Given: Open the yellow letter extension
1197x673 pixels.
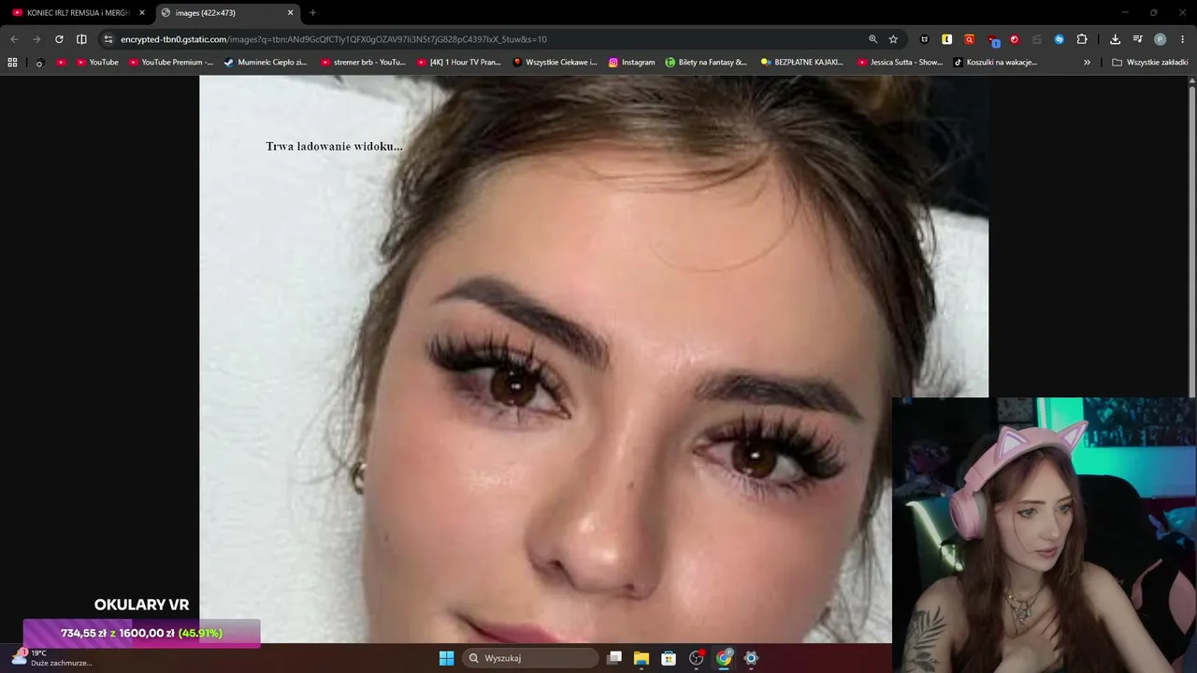Looking at the screenshot, I should pyautogui.click(x=947, y=39).
